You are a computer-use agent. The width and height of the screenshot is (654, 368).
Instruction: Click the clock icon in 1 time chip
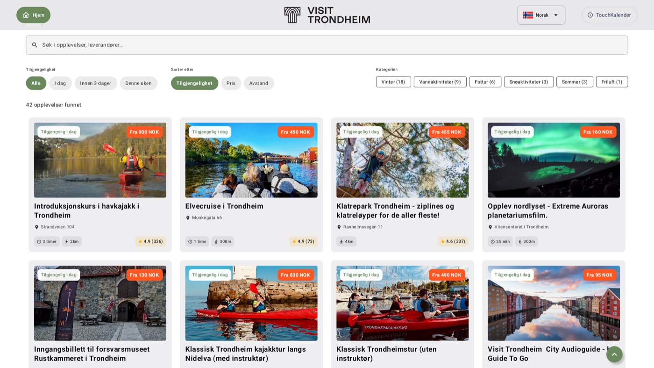[191, 242]
